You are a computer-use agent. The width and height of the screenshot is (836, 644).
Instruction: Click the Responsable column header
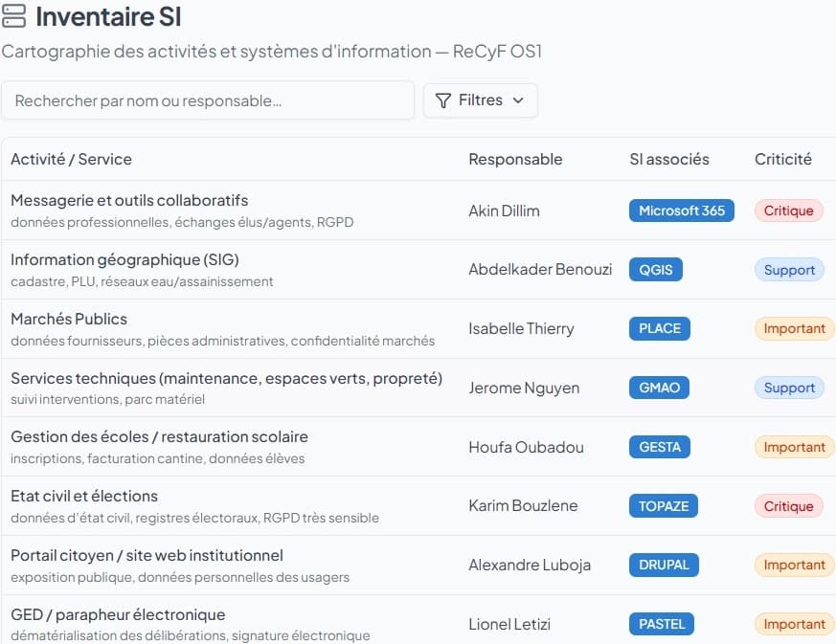pos(515,159)
